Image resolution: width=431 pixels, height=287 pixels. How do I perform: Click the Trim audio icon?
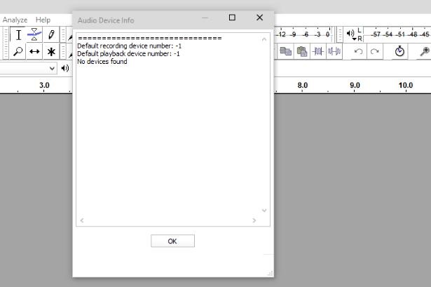318,51
